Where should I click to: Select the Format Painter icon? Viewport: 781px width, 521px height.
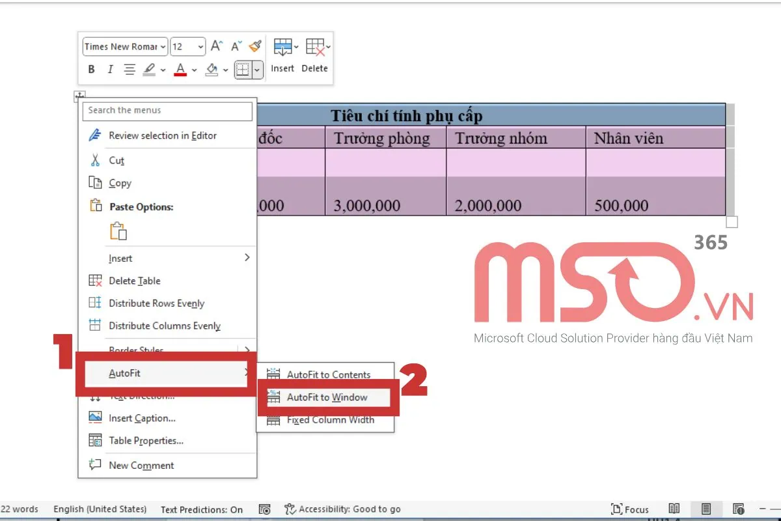tap(254, 46)
